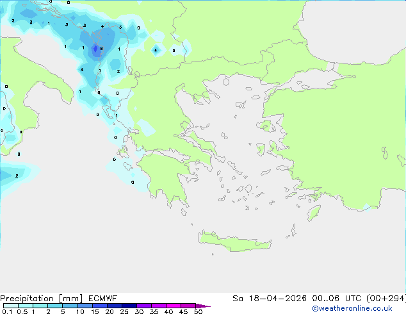
Task: Open the weatheronline.co.uk copyright link
Action: pos(352,308)
